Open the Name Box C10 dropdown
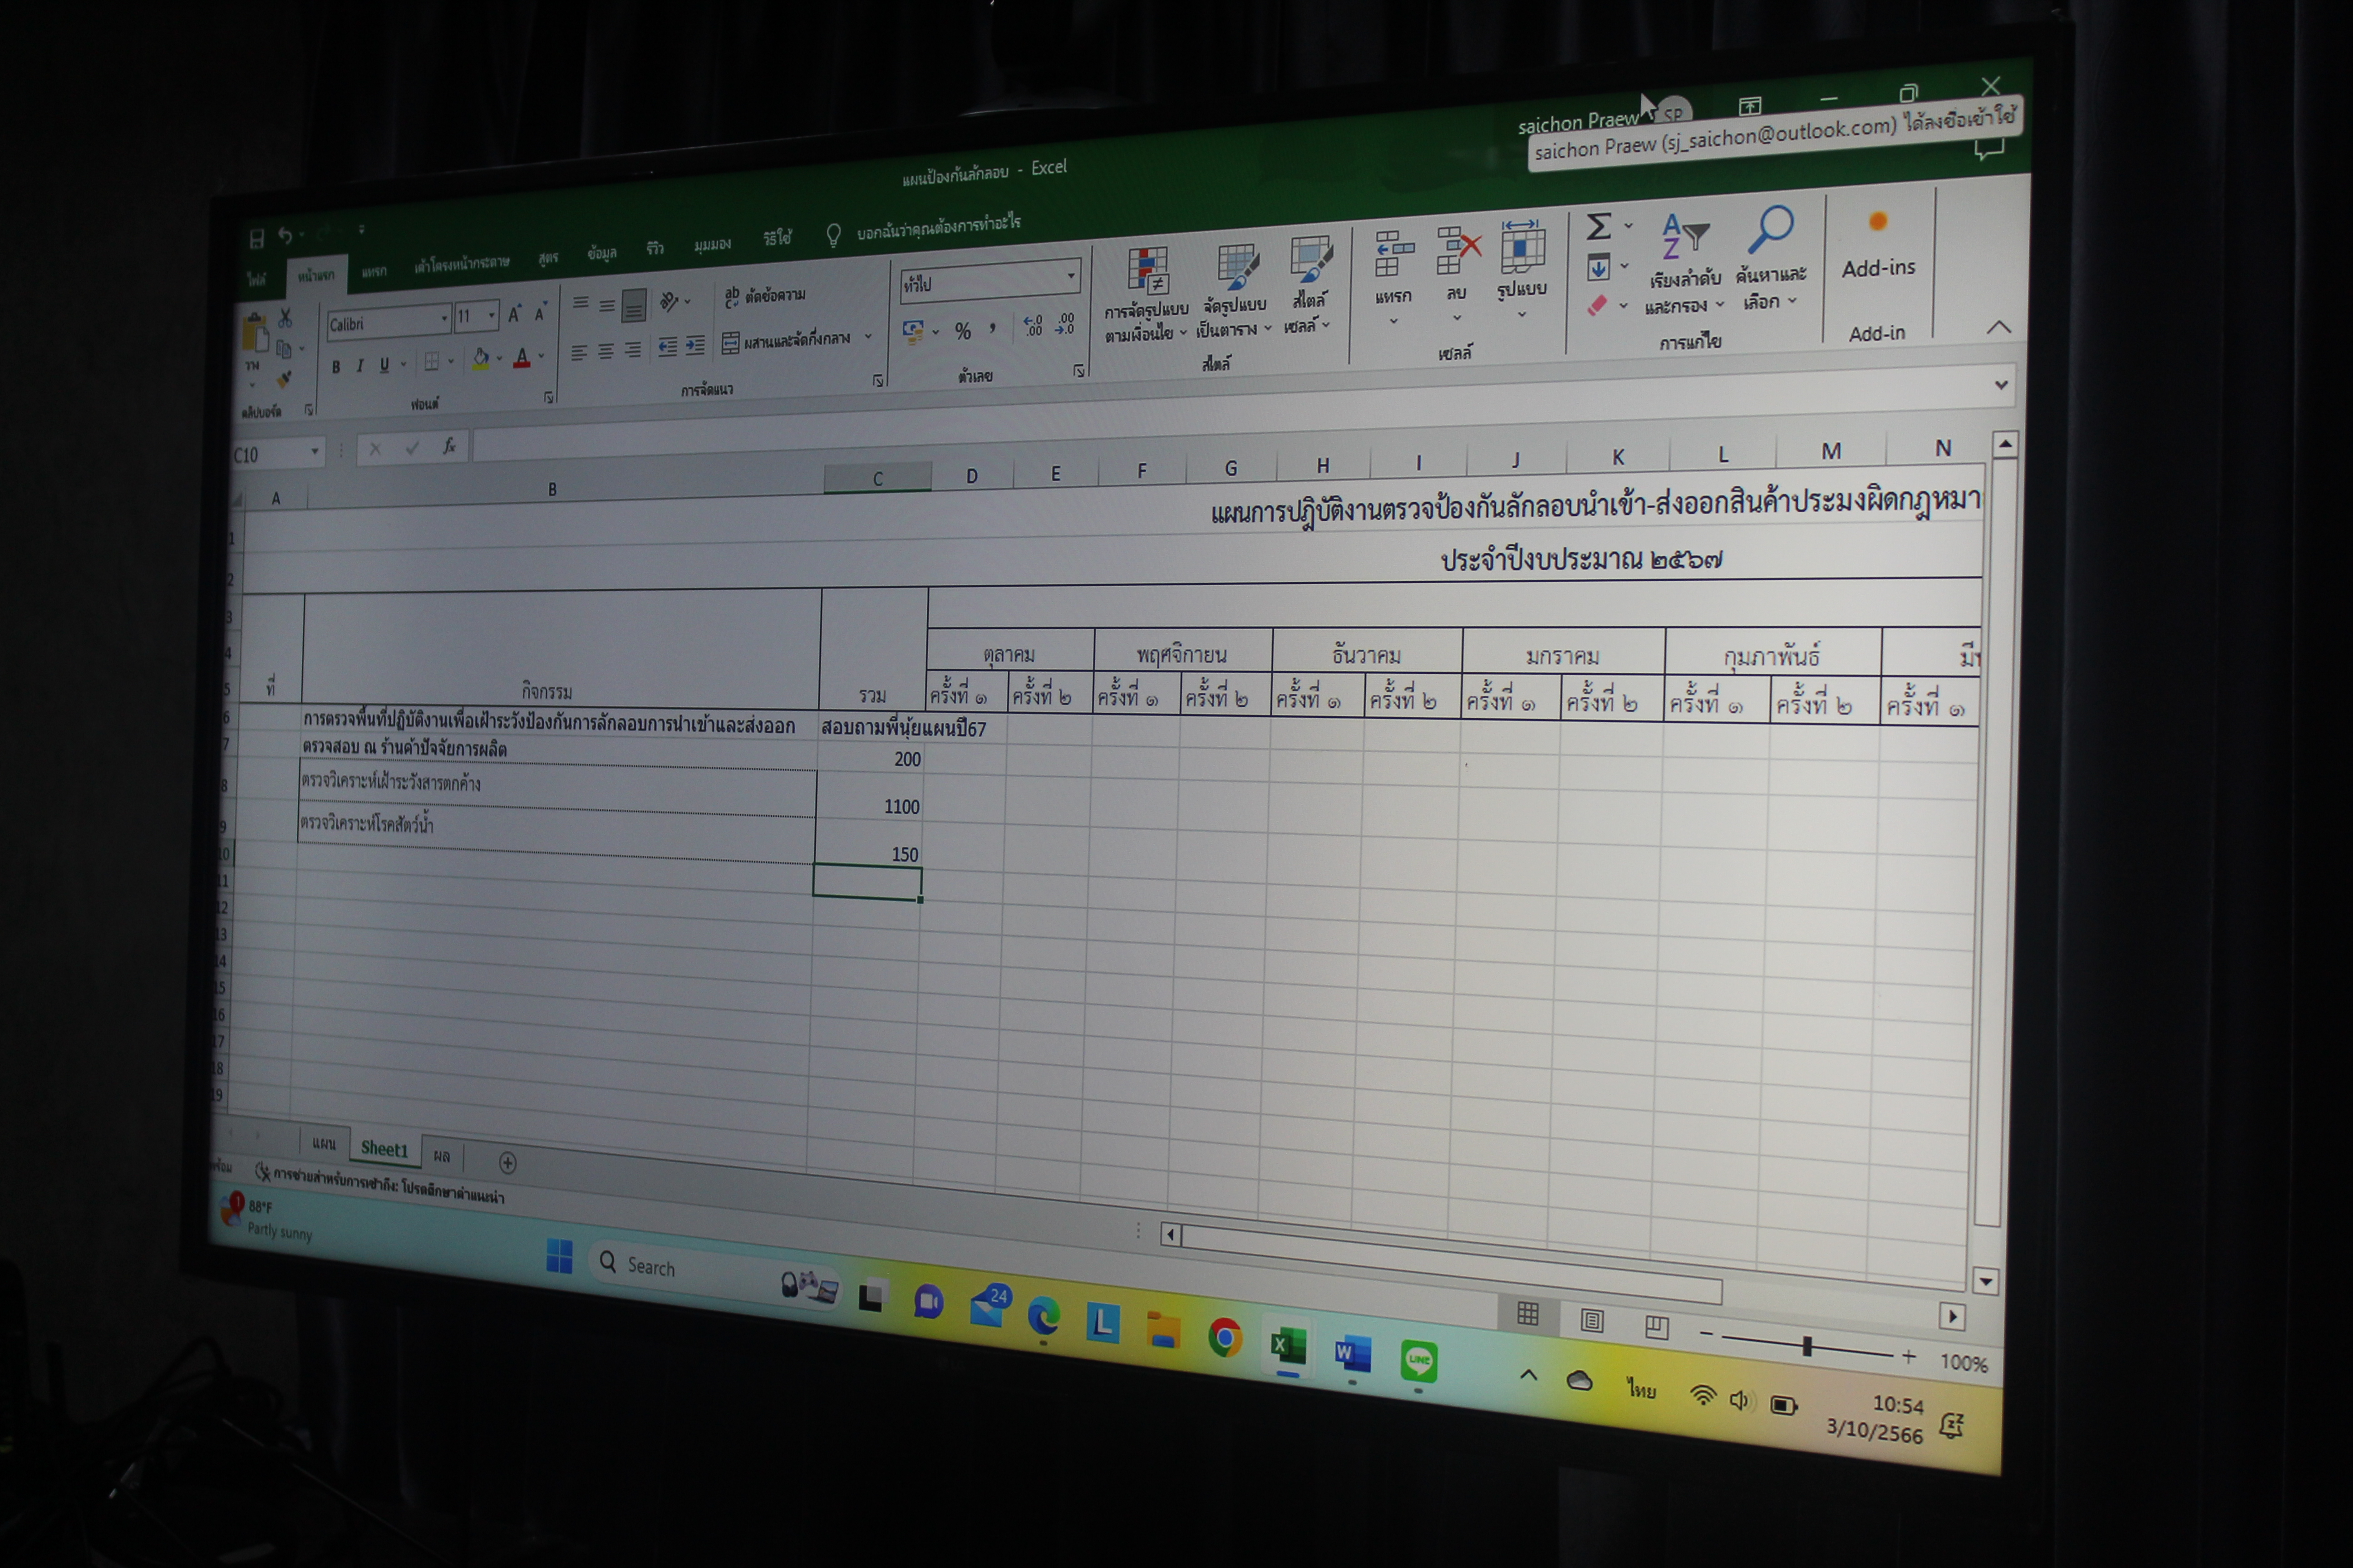Image resolution: width=2353 pixels, height=1568 pixels. click(x=314, y=452)
